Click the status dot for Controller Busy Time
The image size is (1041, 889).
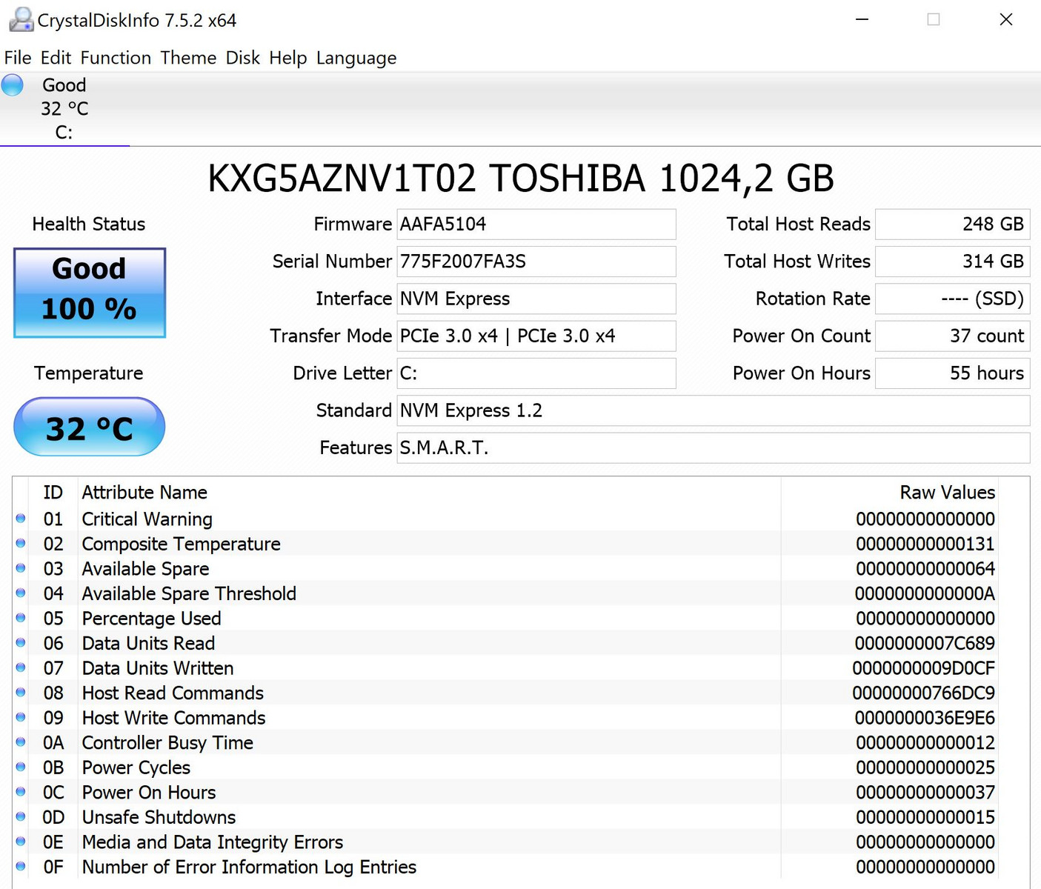click(x=21, y=742)
